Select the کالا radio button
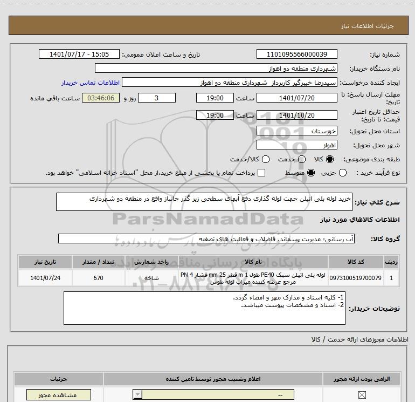The width and height of the screenshot is (415, 402). point(330,159)
